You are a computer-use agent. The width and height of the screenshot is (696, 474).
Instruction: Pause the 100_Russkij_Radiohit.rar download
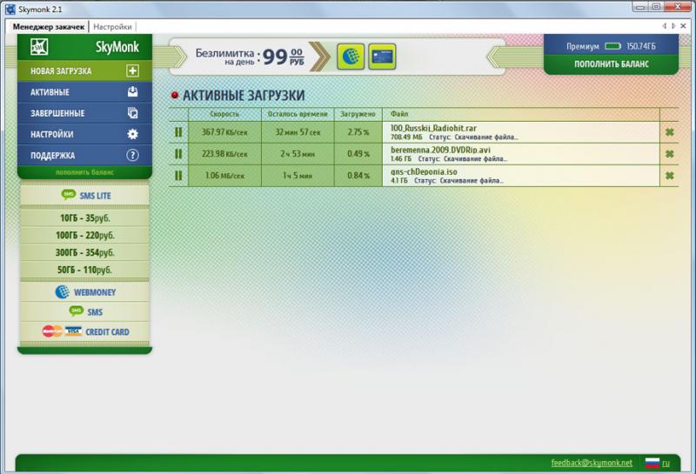tap(178, 132)
